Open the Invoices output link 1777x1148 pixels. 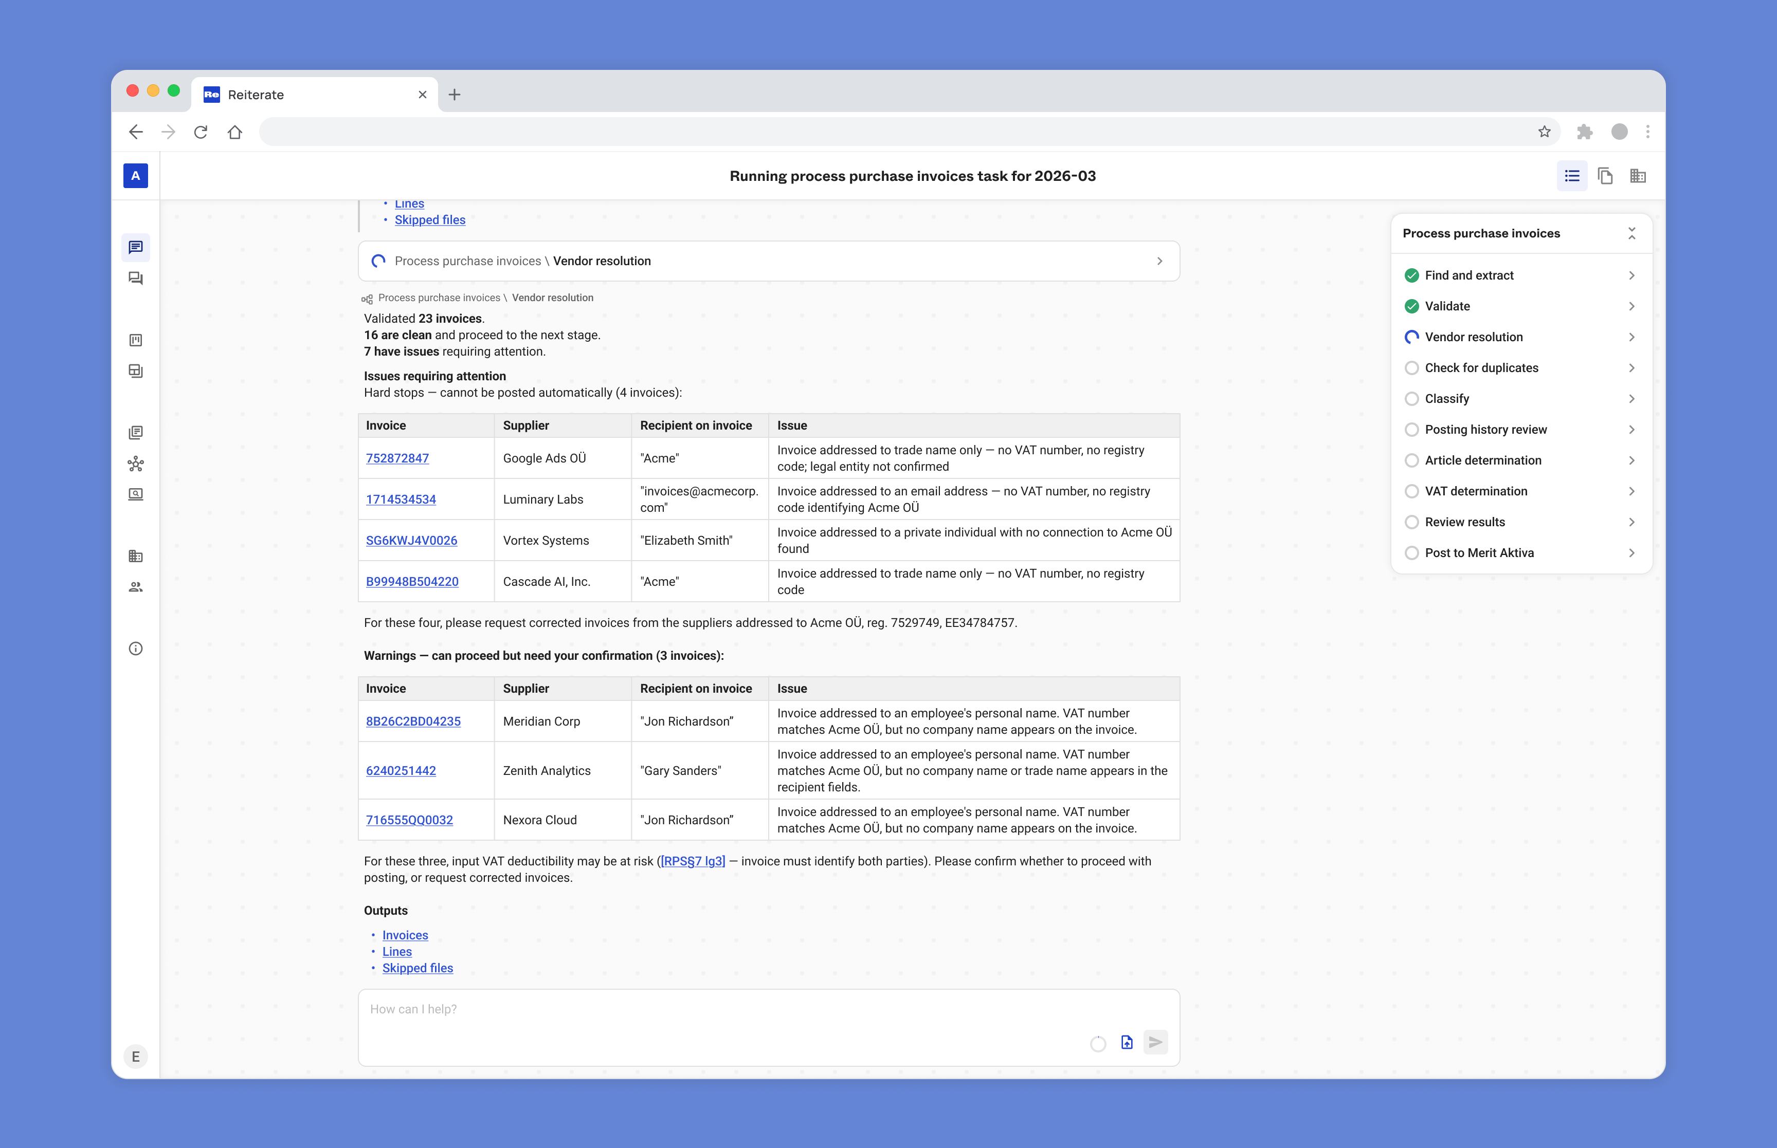pos(405,935)
